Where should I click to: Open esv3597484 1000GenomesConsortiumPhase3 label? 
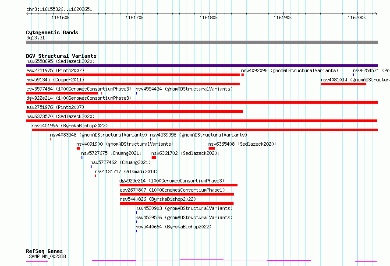tap(79, 89)
